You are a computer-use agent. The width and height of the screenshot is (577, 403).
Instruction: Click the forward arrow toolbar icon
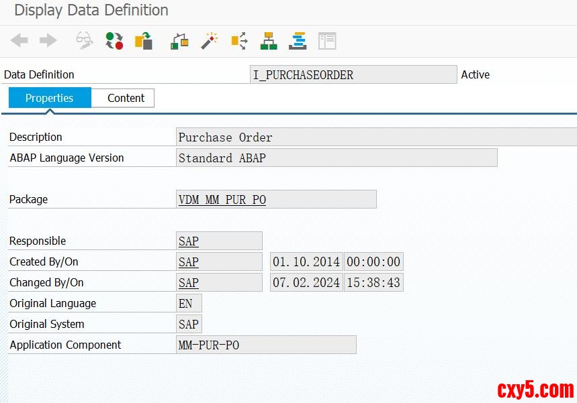coord(48,41)
